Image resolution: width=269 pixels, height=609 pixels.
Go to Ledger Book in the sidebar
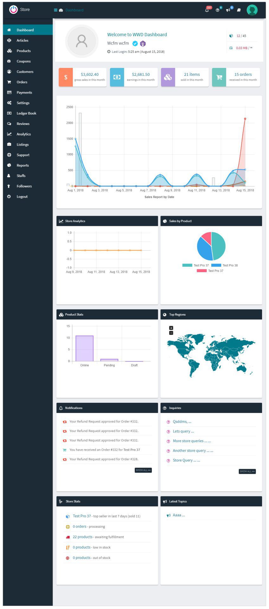tap(26, 113)
